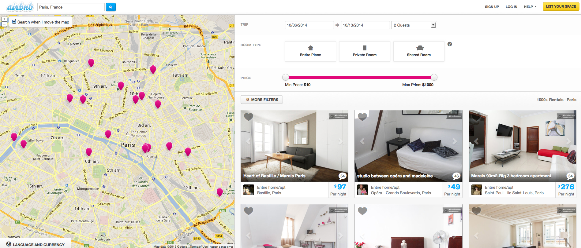Open the 2 Guests dropdown
The image size is (581, 248).
(x=414, y=25)
